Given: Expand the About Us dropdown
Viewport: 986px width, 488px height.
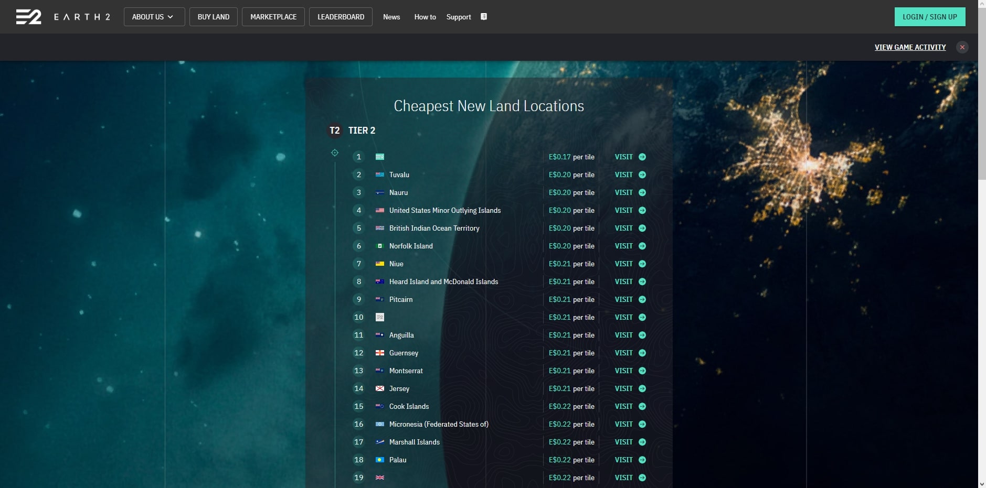Looking at the screenshot, I should tap(154, 17).
